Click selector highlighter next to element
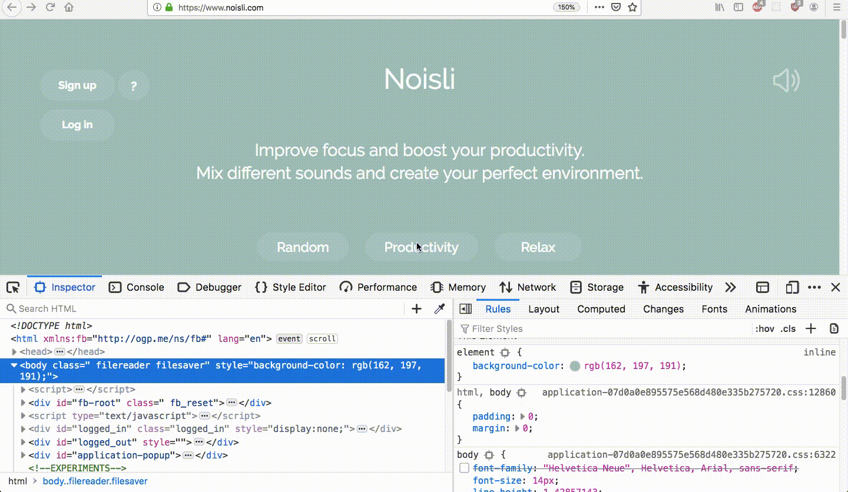 [505, 353]
